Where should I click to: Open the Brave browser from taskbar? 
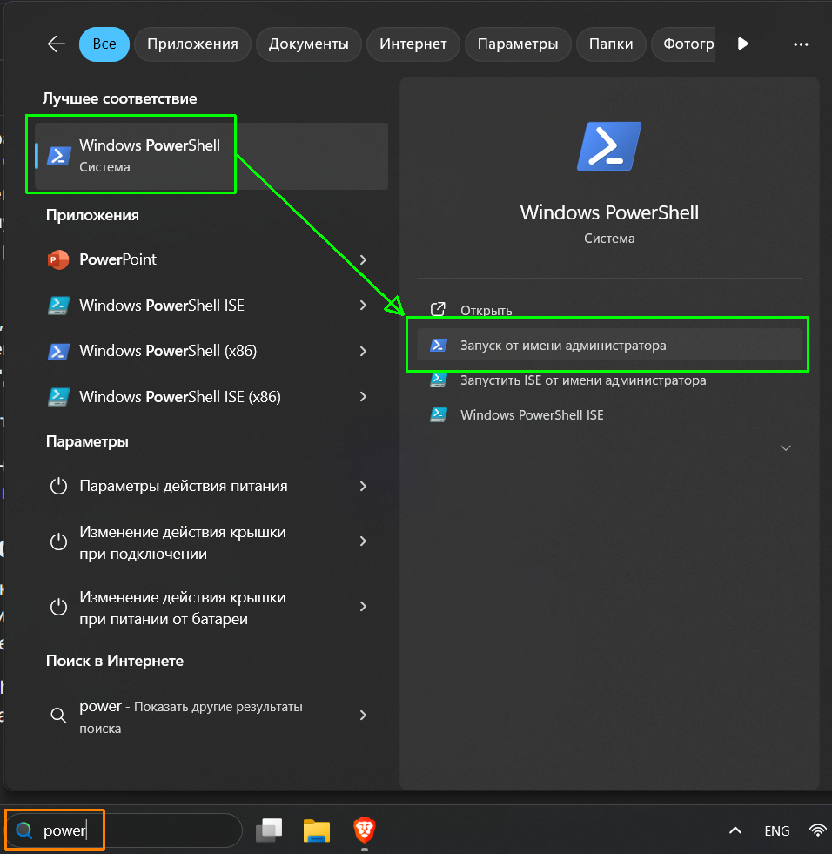pos(365,830)
